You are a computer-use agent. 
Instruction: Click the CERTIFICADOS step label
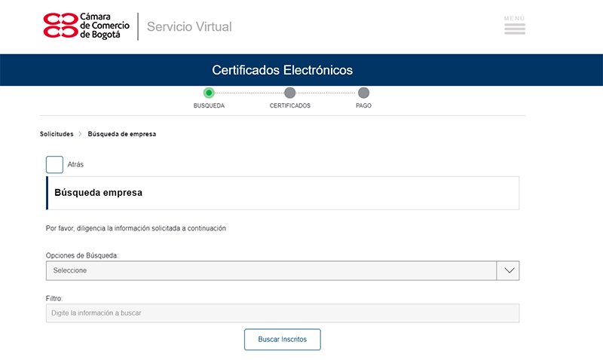coord(290,105)
